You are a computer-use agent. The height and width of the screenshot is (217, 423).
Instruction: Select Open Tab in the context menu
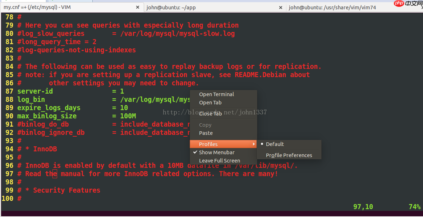tap(210, 103)
